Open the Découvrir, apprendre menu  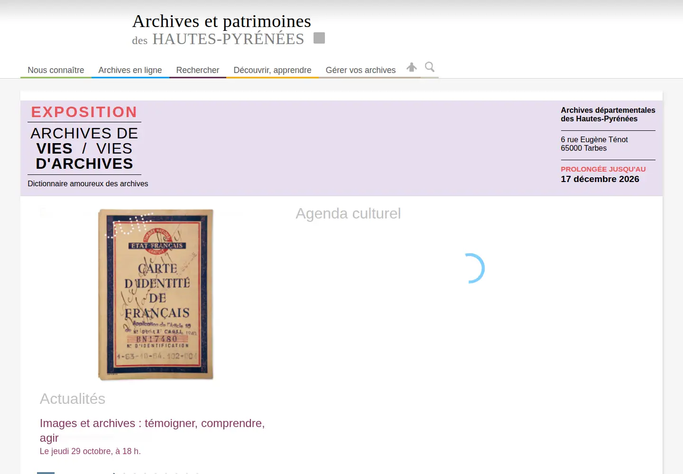pos(272,70)
